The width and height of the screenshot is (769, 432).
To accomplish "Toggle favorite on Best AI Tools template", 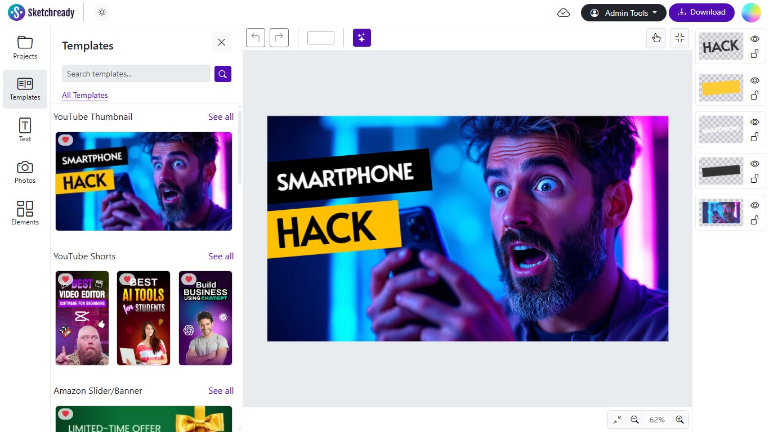I will (x=127, y=279).
